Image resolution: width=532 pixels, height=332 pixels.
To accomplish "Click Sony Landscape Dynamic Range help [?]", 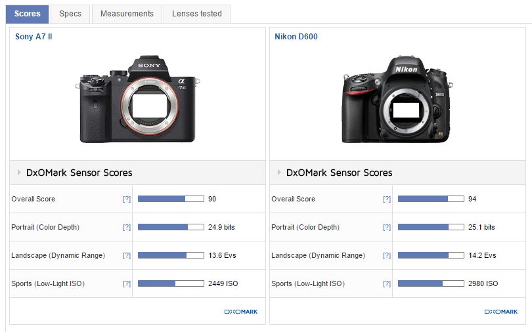I will 127,255.
